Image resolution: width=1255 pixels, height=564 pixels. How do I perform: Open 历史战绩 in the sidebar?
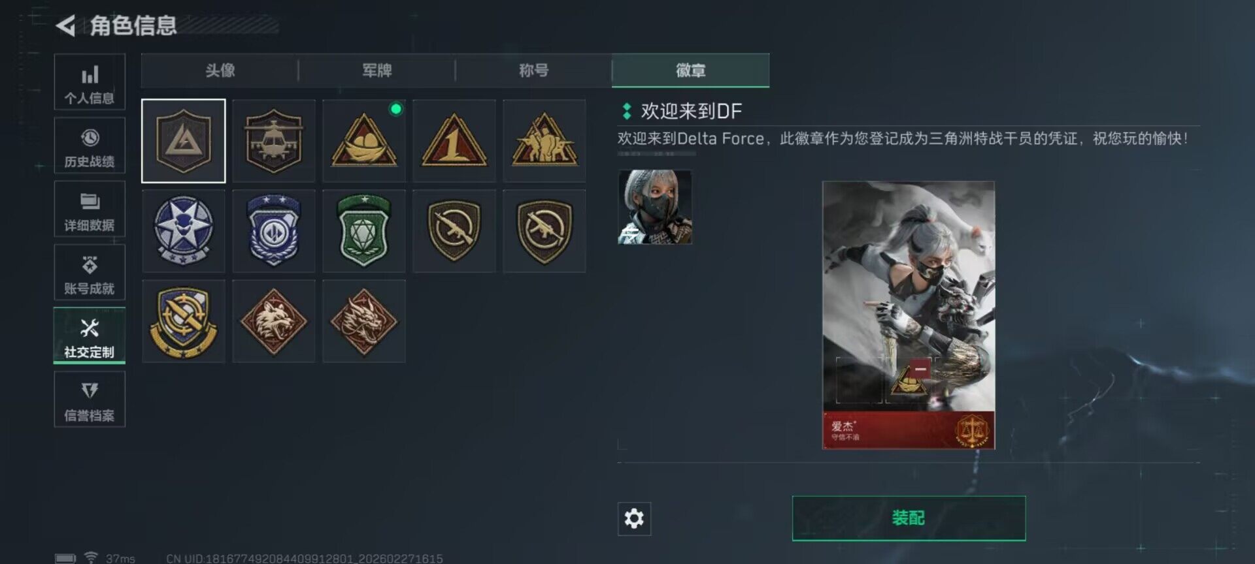point(90,145)
